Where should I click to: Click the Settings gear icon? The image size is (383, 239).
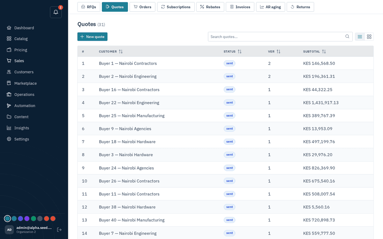tap(9, 139)
